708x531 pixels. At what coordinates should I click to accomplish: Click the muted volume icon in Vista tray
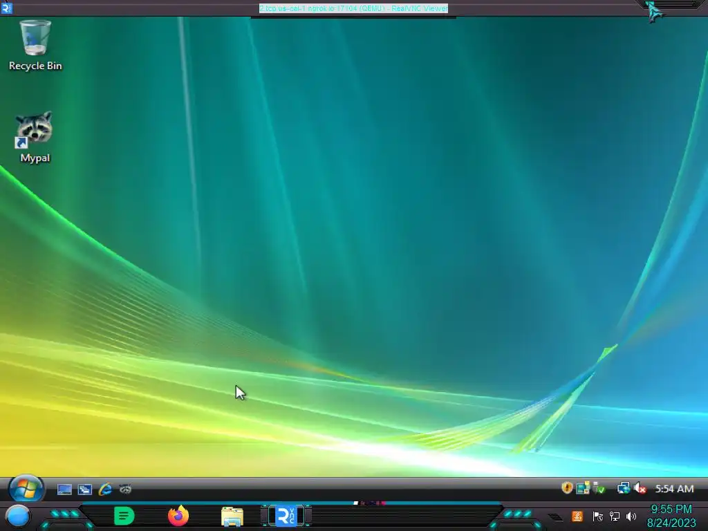[640, 488]
